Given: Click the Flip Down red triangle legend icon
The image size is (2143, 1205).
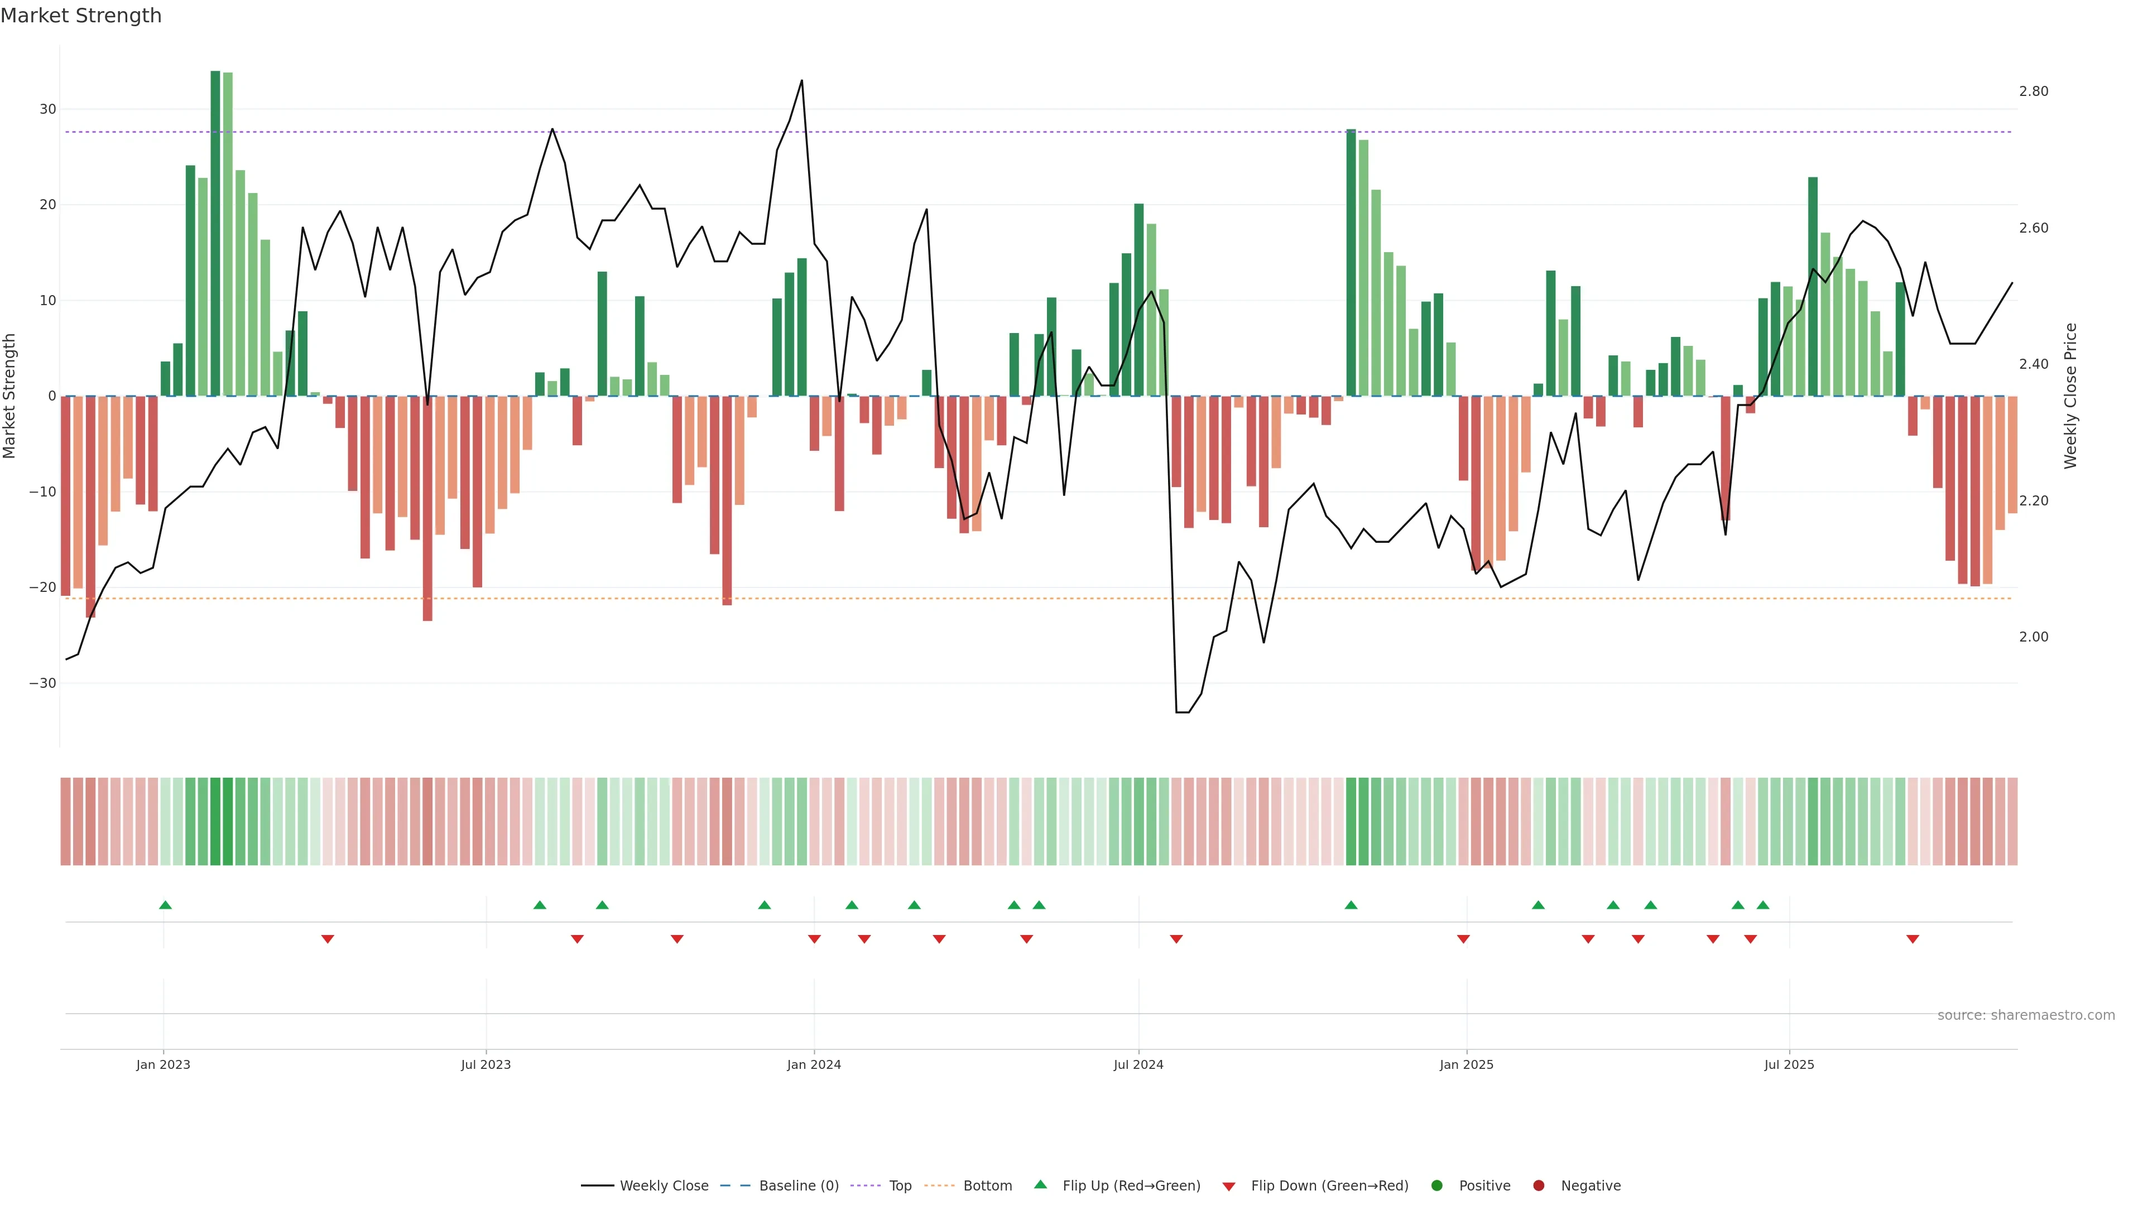Looking at the screenshot, I should (x=1229, y=1187).
